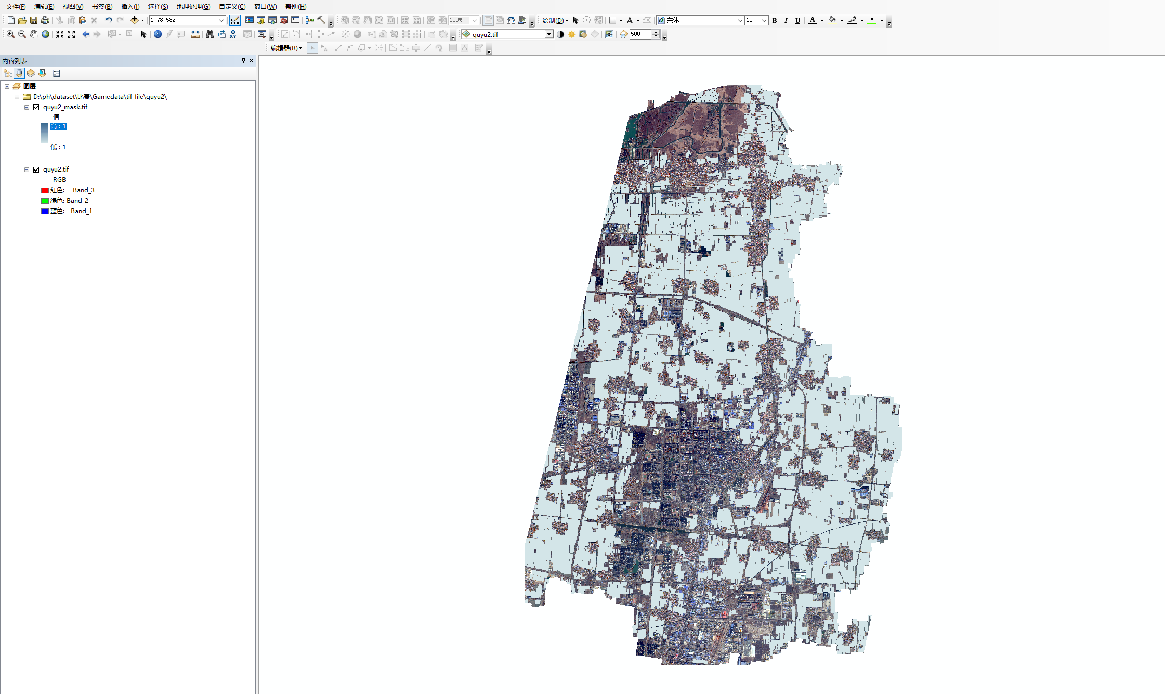The height and width of the screenshot is (694, 1165).
Task: Click the Back extent arrow button
Action: pos(86,34)
